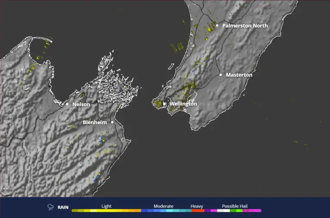
Task: Click the RAIN legend label
Action: pos(63,207)
